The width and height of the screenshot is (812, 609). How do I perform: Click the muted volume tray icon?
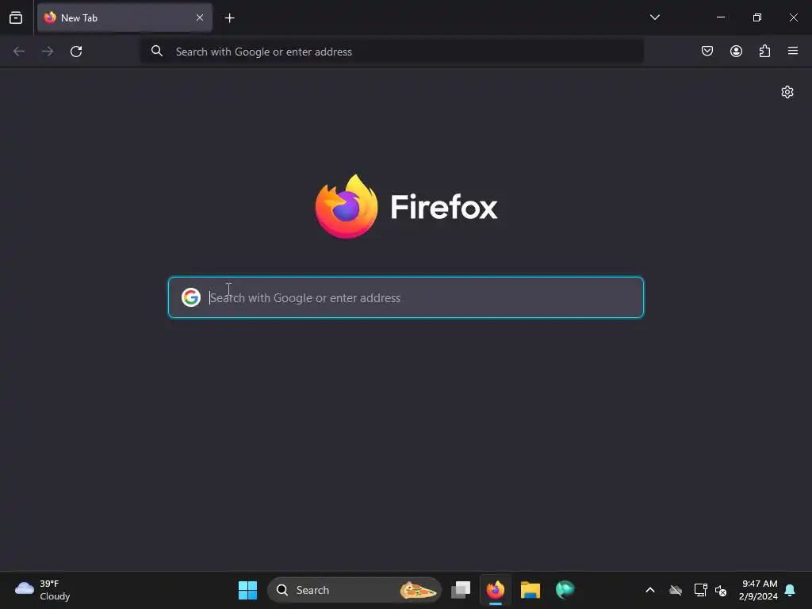coord(720,590)
